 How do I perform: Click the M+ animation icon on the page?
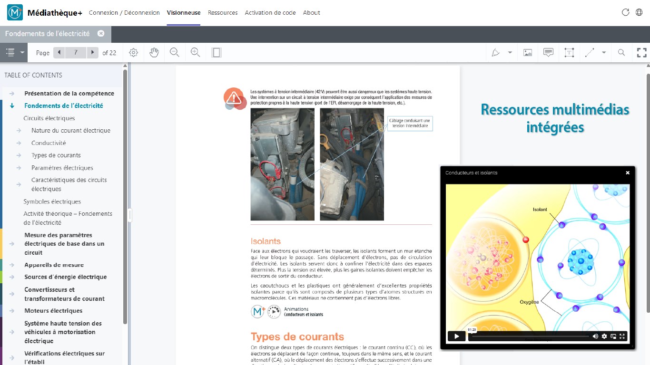click(x=258, y=312)
